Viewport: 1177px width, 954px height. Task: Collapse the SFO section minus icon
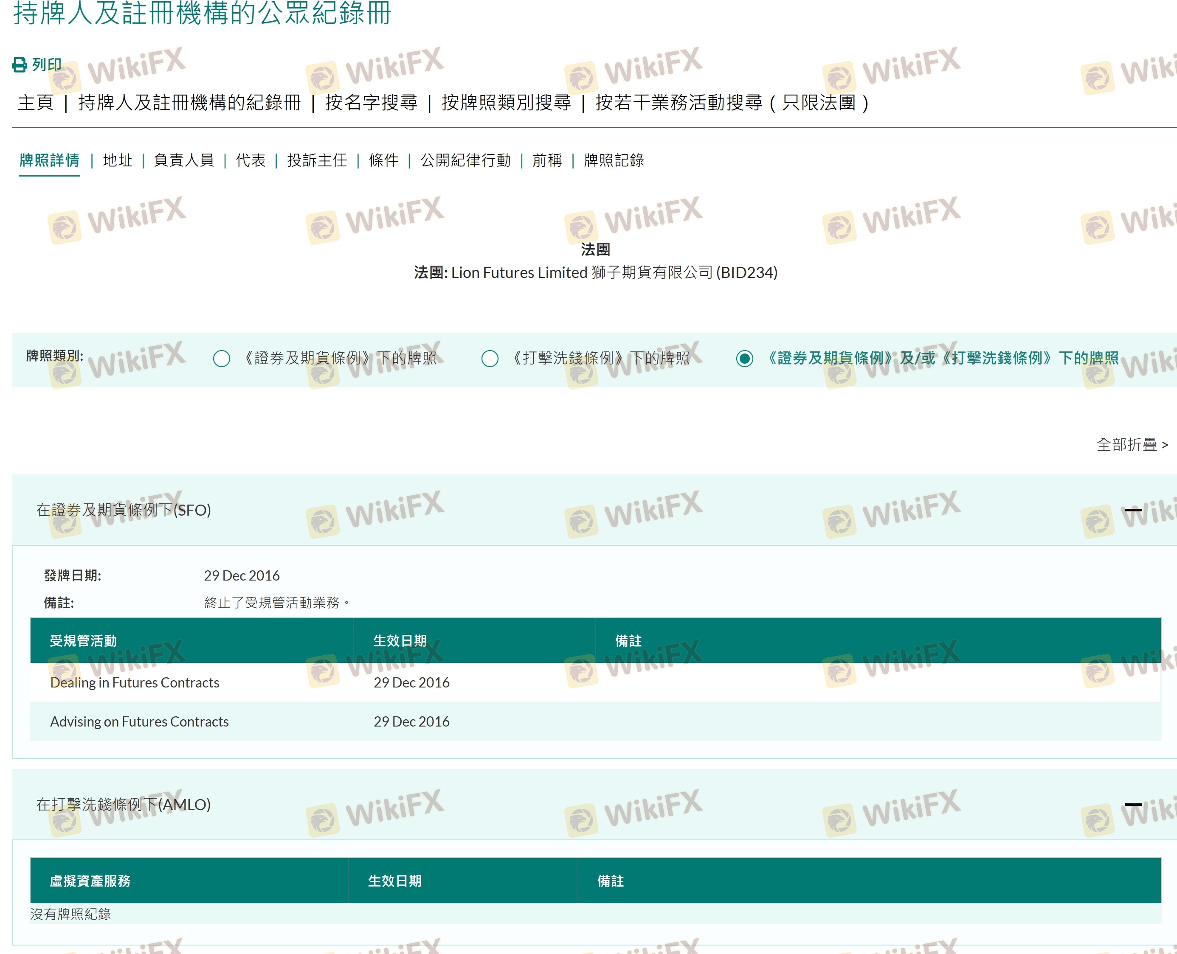coord(1133,510)
